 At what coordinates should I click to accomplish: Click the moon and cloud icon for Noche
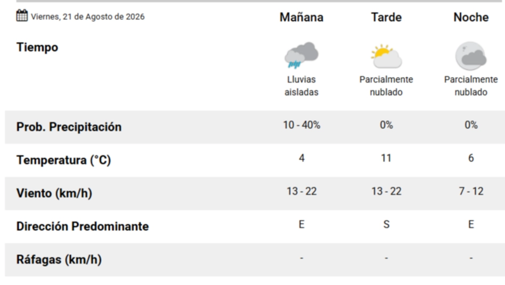click(471, 56)
